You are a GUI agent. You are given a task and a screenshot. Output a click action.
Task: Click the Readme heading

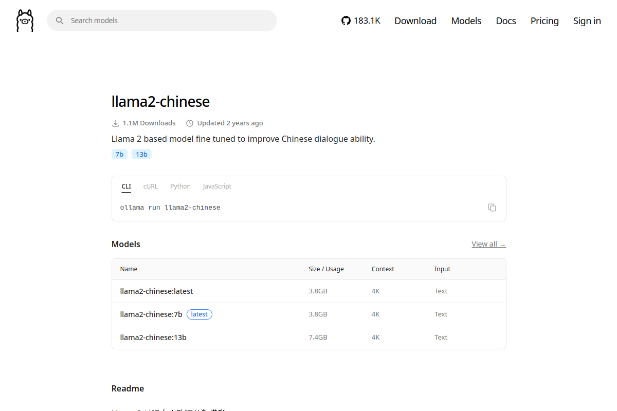(128, 388)
